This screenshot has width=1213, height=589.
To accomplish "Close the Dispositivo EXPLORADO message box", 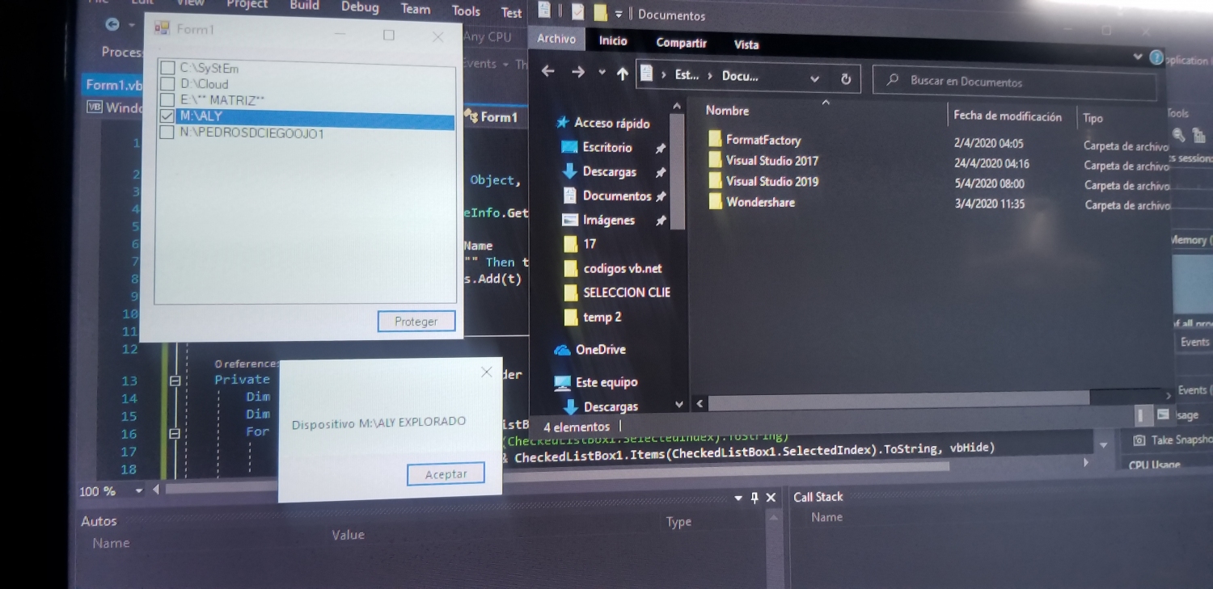I will pos(486,372).
